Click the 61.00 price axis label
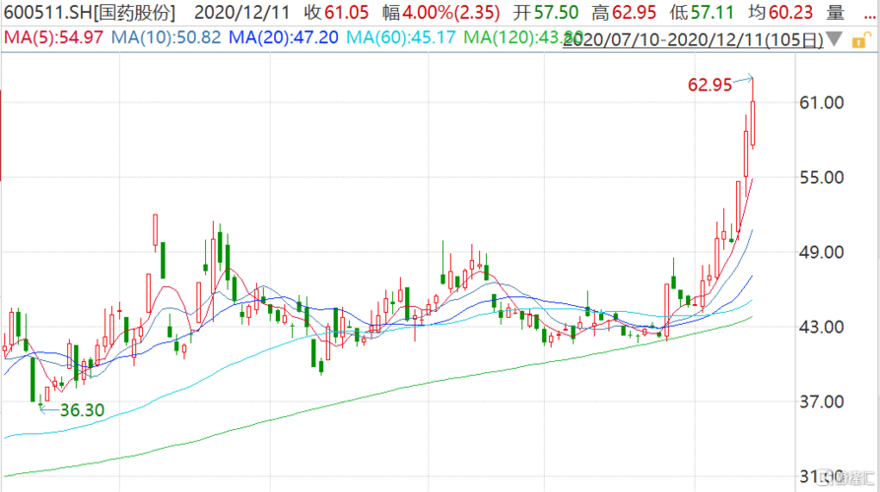This screenshot has height=492, width=880. point(822,102)
